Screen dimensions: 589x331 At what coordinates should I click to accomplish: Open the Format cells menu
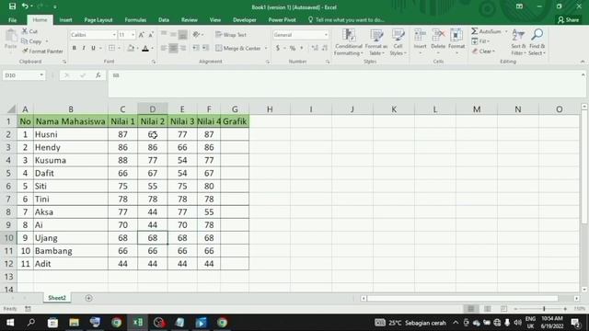point(456,42)
